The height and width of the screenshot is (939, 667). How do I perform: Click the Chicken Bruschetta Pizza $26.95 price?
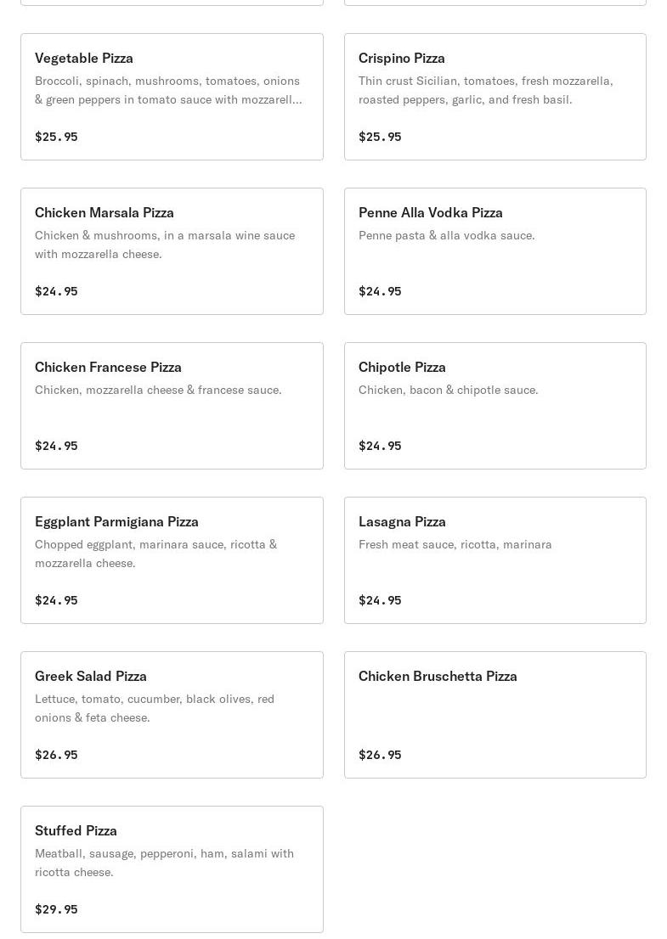380,755
